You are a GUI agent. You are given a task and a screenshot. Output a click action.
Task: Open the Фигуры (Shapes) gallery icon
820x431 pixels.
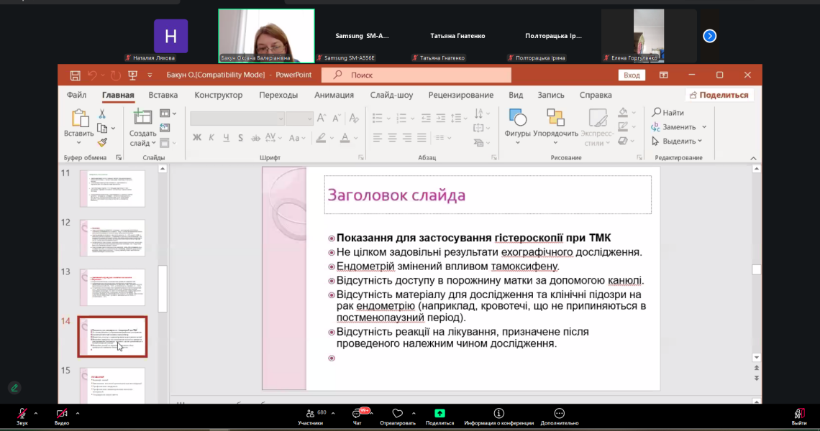click(518, 117)
